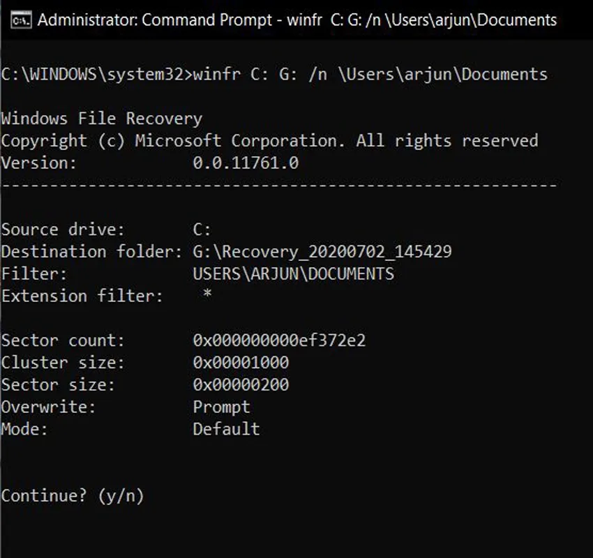Click the destination folder path G:\Recovery_20200702_145429
This screenshot has height=558, width=593.
coord(322,252)
